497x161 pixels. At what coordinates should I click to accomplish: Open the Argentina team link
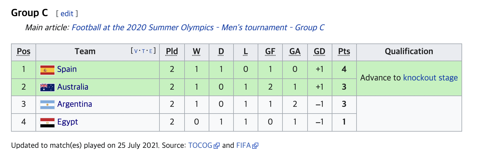tap(75, 104)
